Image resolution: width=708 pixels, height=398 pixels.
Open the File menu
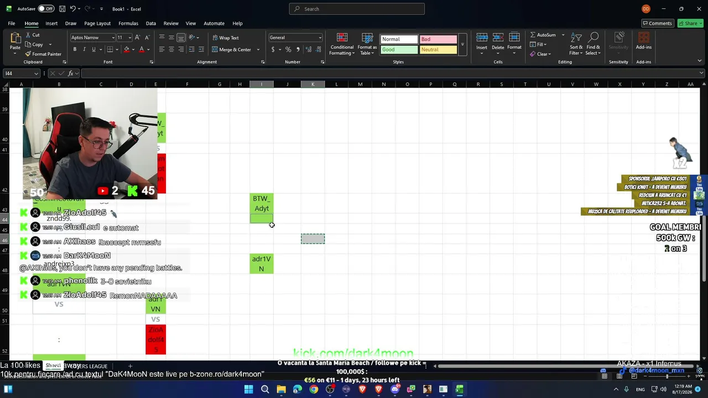coord(11,23)
